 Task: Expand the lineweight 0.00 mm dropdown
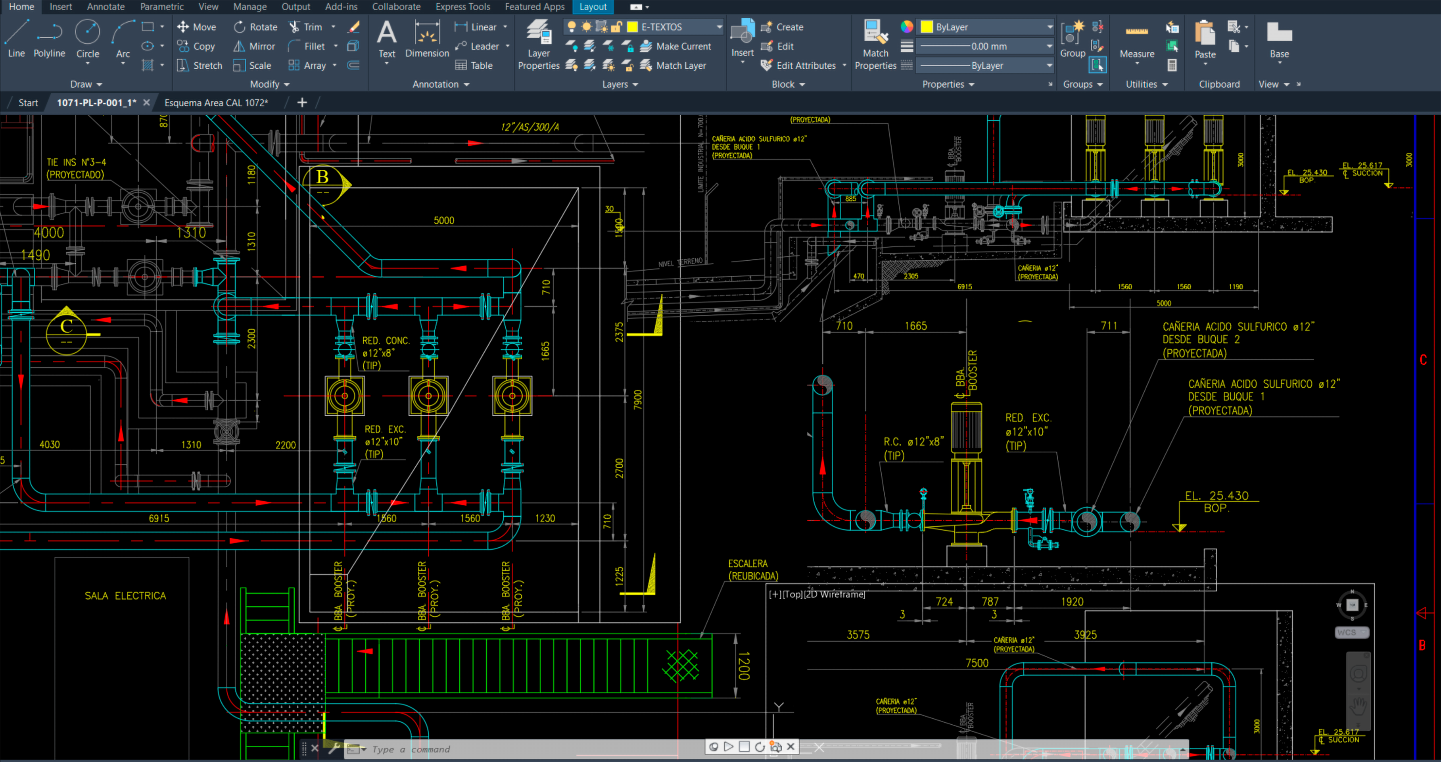coord(1050,46)
